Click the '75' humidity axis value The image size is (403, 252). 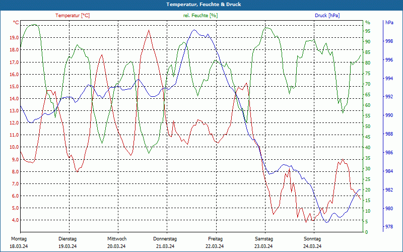(x=368, y=74)
